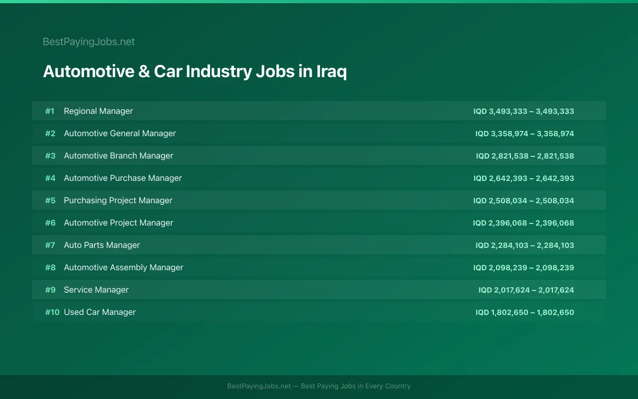The width and height of the screenshot is (638, 399).
Task: Click the BestPayingJobs.net header text
Action: pos(89,41)
